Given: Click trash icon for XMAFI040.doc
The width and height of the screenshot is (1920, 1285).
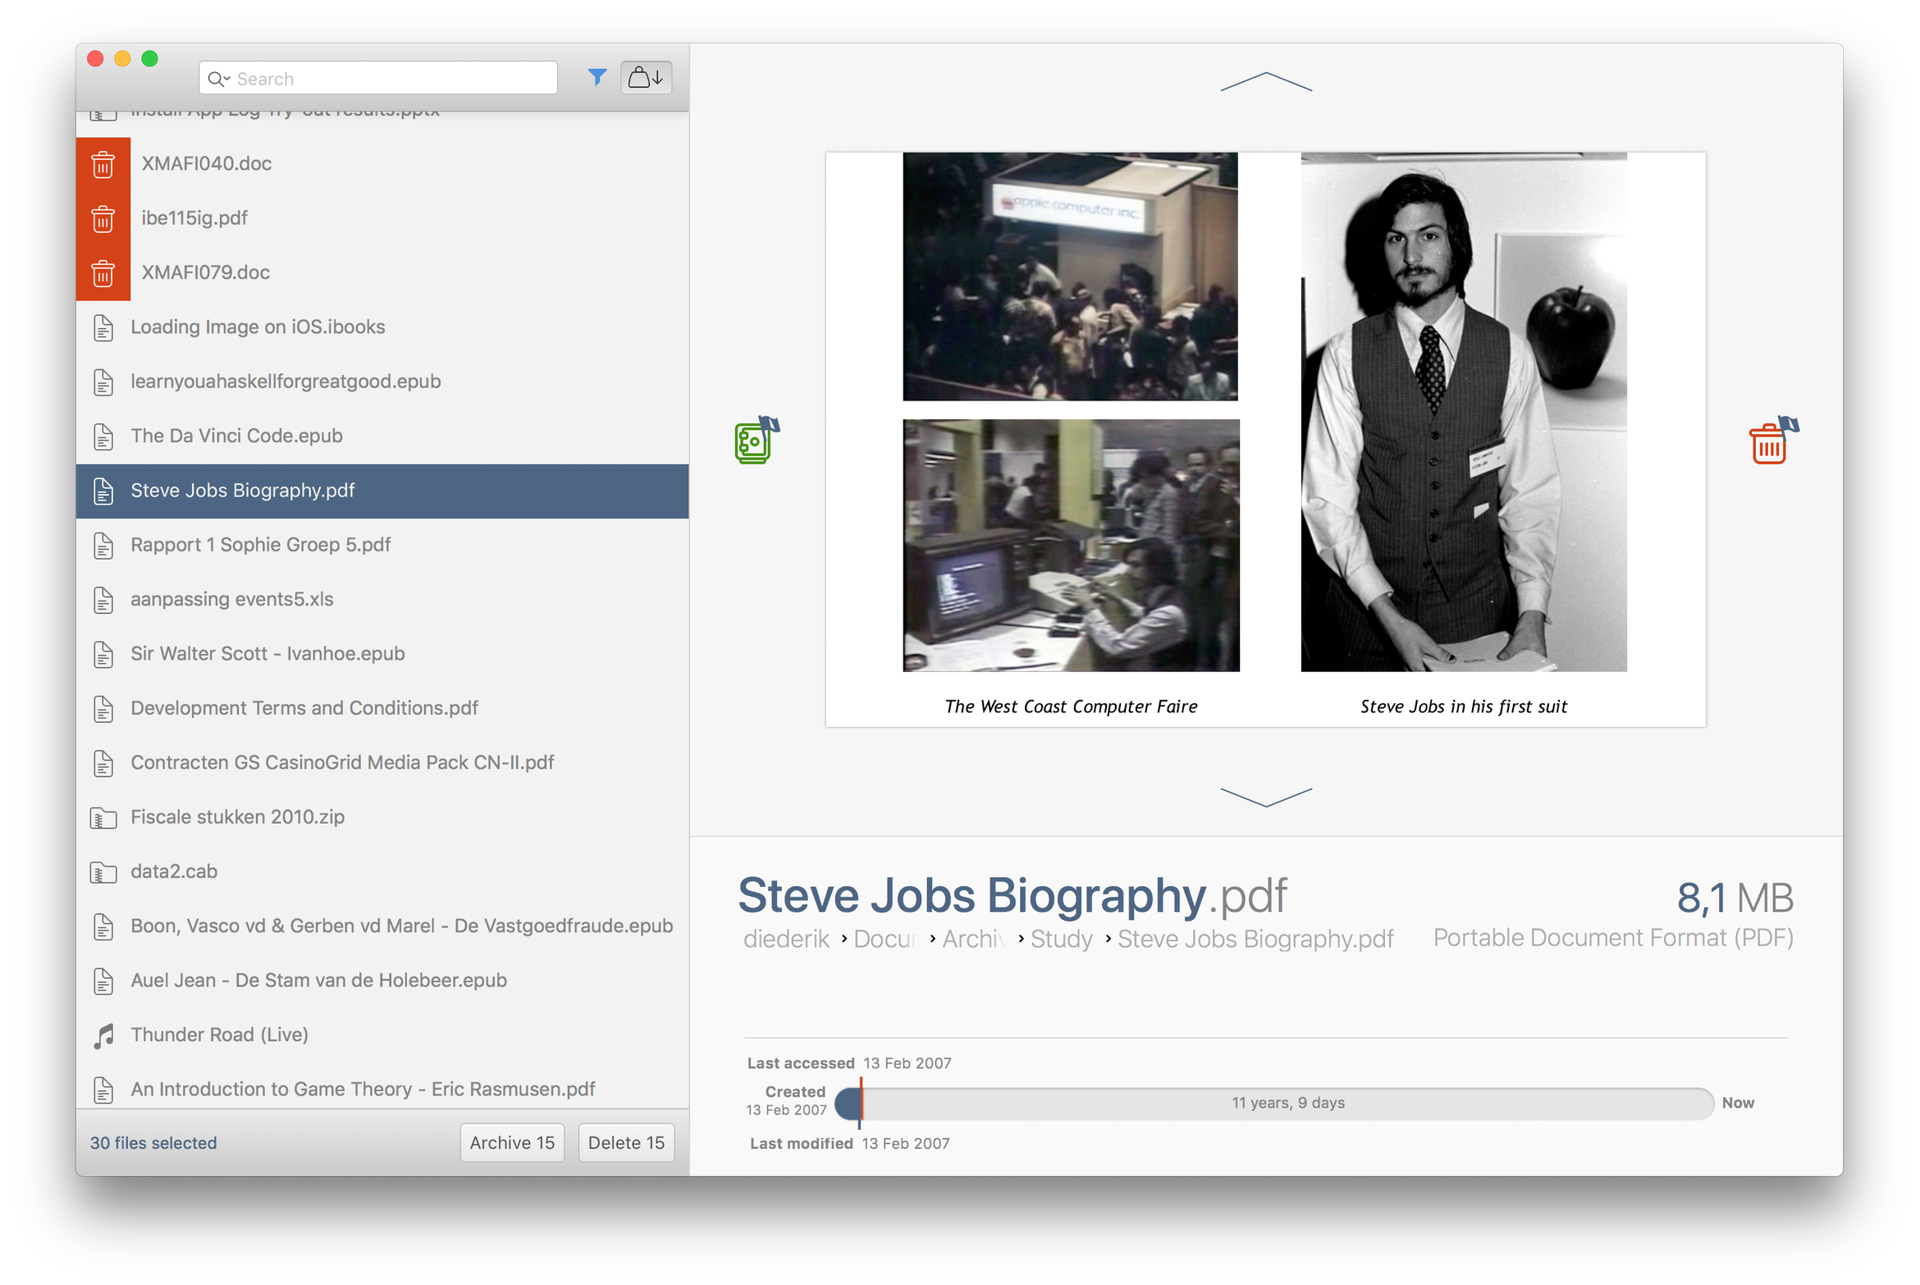Looking at the screenshot, I should pyautogui.click(x=103, y=164).
